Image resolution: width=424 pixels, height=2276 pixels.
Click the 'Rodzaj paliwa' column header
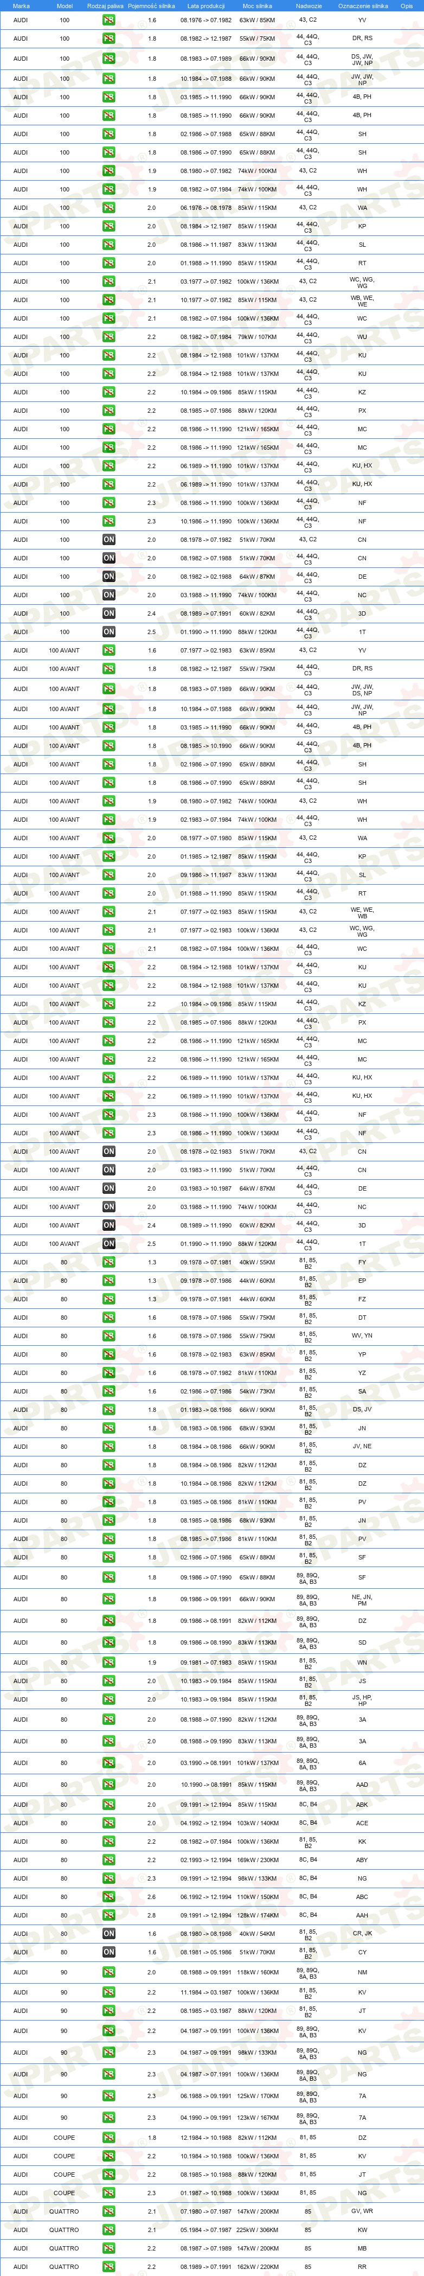(105, 5)
